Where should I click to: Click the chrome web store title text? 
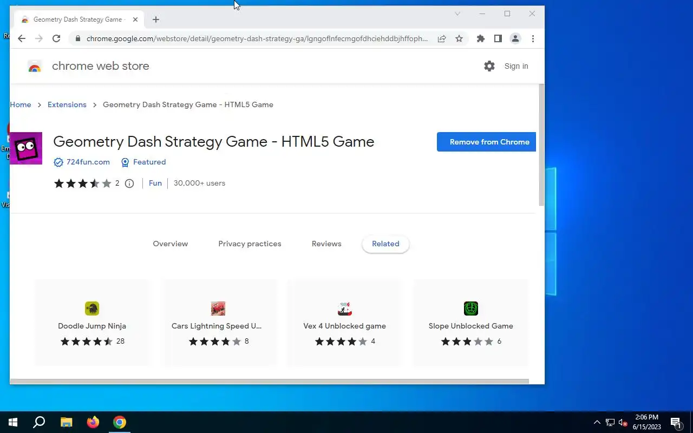click(x=101, y=66)
